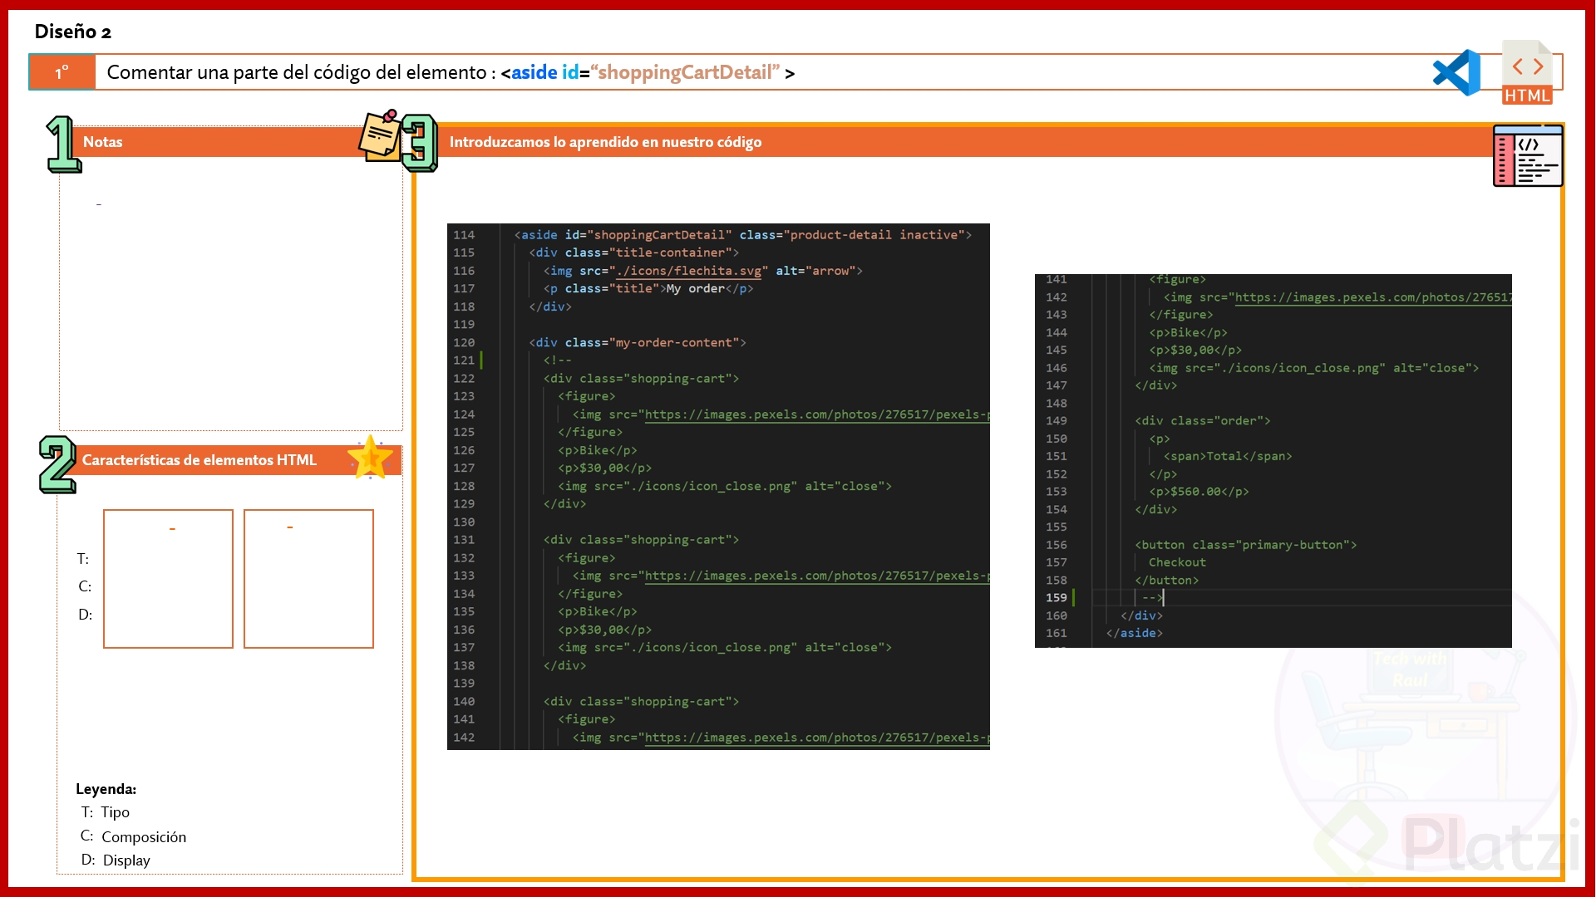Image resolution: width=1596 pixels, height=897 pixels.
Task: Click the 'Diseño 2' title
Action: (73, 32)
